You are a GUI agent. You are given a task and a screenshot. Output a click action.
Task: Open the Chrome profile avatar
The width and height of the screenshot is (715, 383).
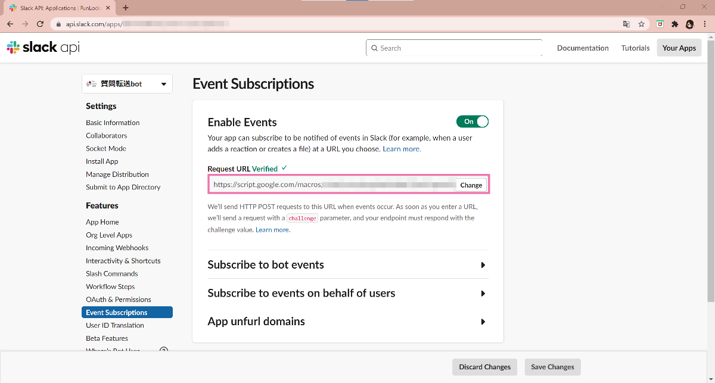[690, 24]
